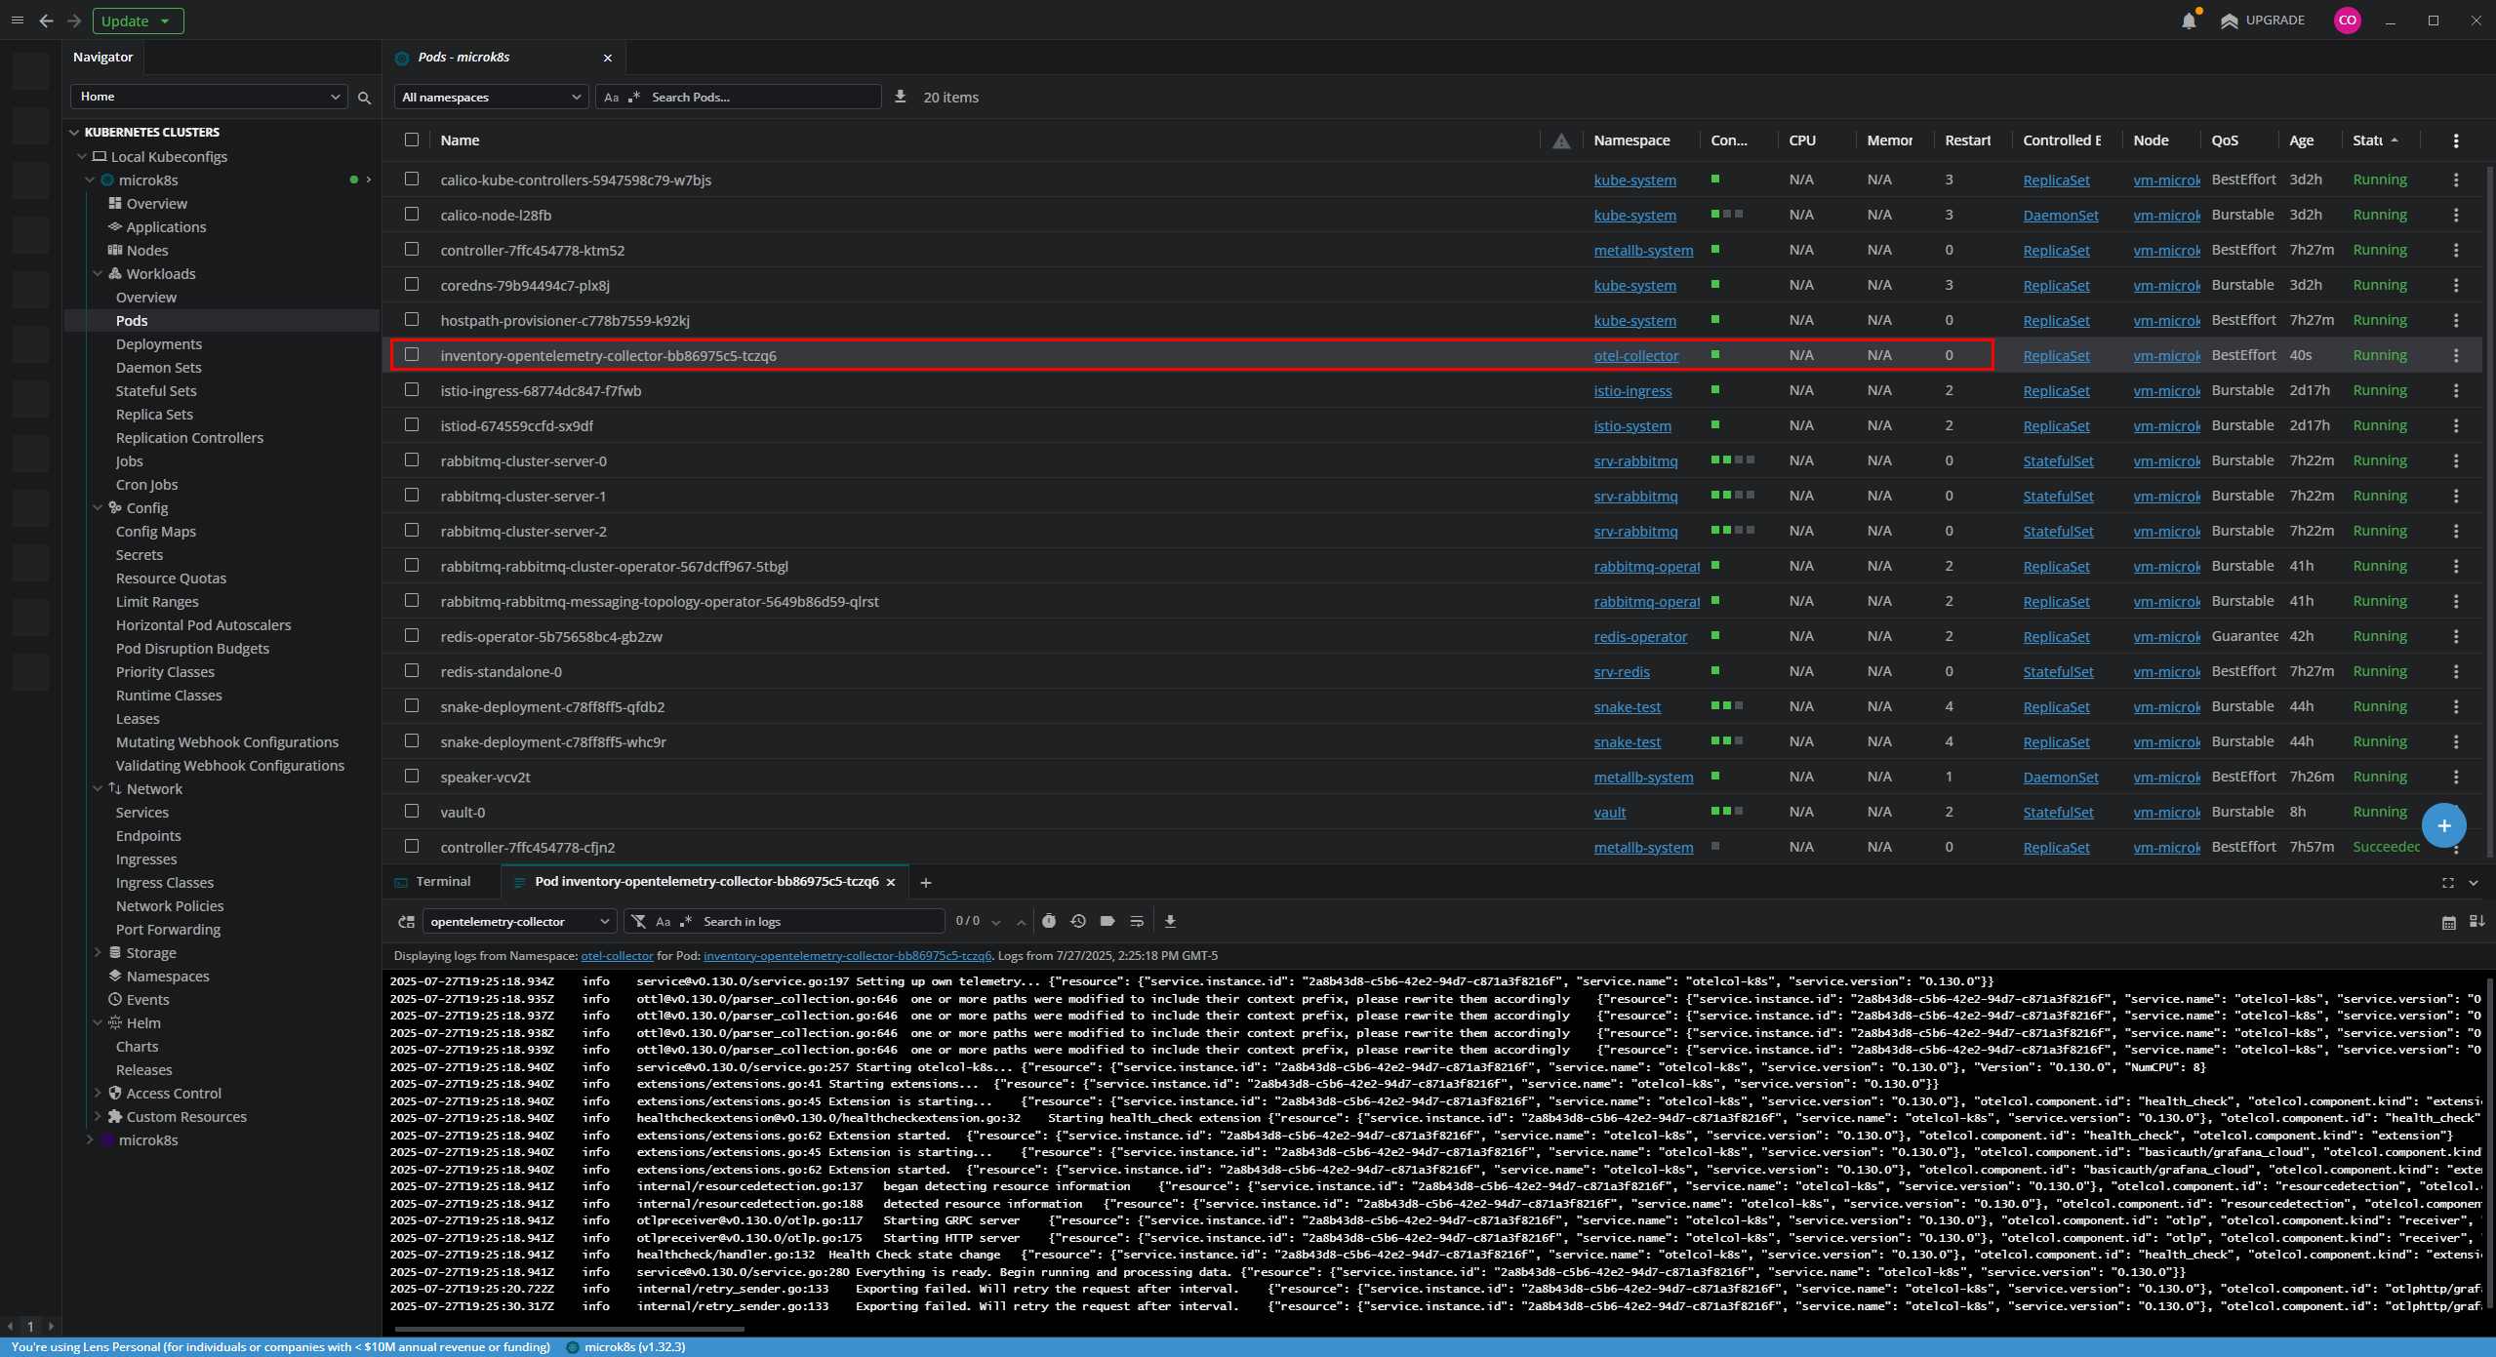
Task: Toggle case-sensitive pod search (Aa)
Action: 612,98
